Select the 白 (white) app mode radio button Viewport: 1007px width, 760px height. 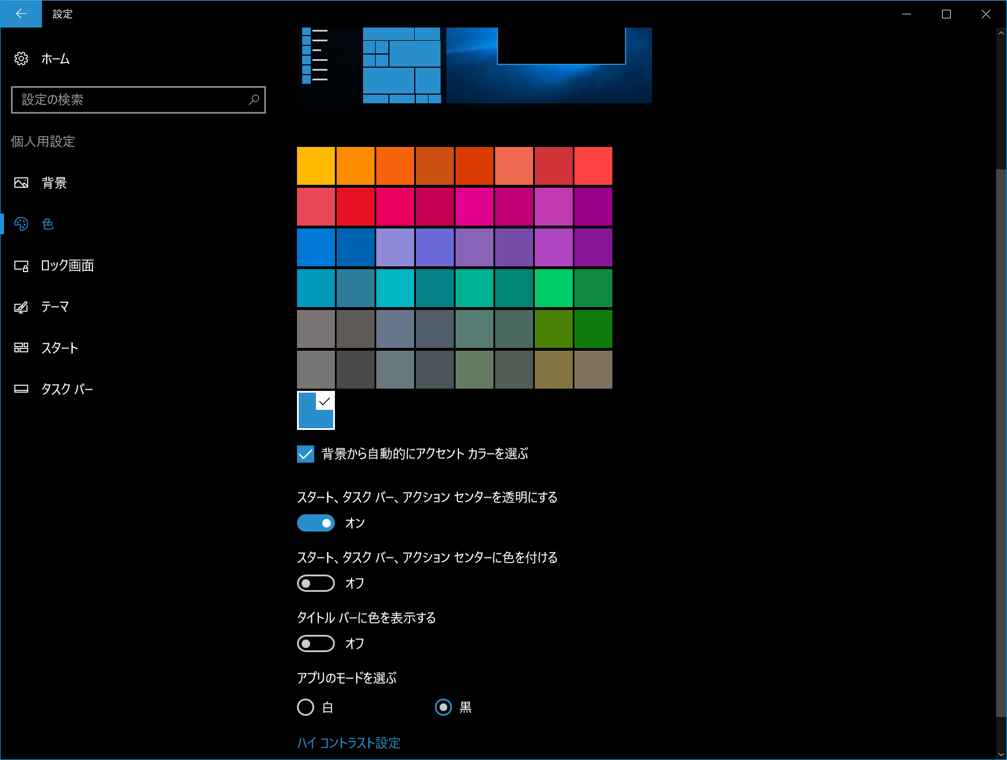(306, 707)
